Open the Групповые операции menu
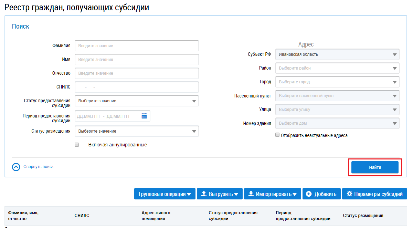The height and width of the screenshot is (228, 413). tap(165, 194)
